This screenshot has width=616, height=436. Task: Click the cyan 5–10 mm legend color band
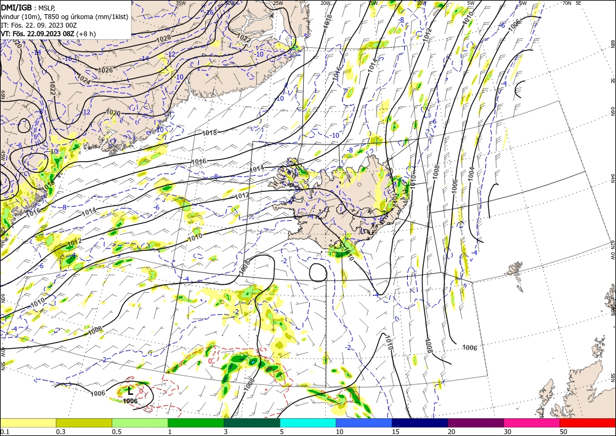308,422
